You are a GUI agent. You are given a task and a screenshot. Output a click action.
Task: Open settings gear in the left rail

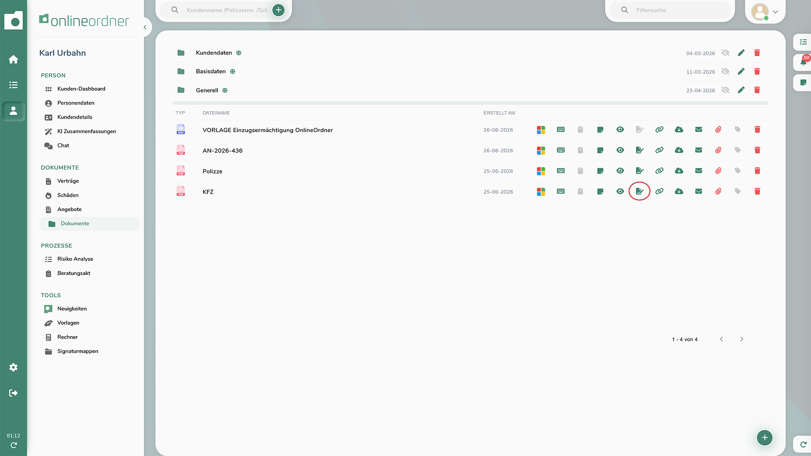[14, 367]
